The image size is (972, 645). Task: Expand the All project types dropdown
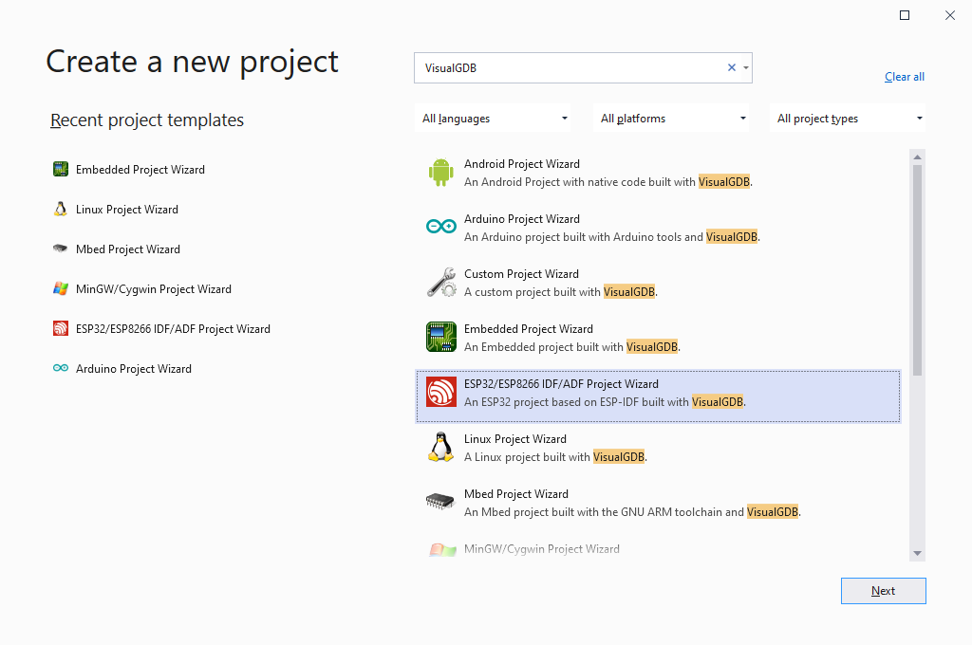(x=849, y=119)
